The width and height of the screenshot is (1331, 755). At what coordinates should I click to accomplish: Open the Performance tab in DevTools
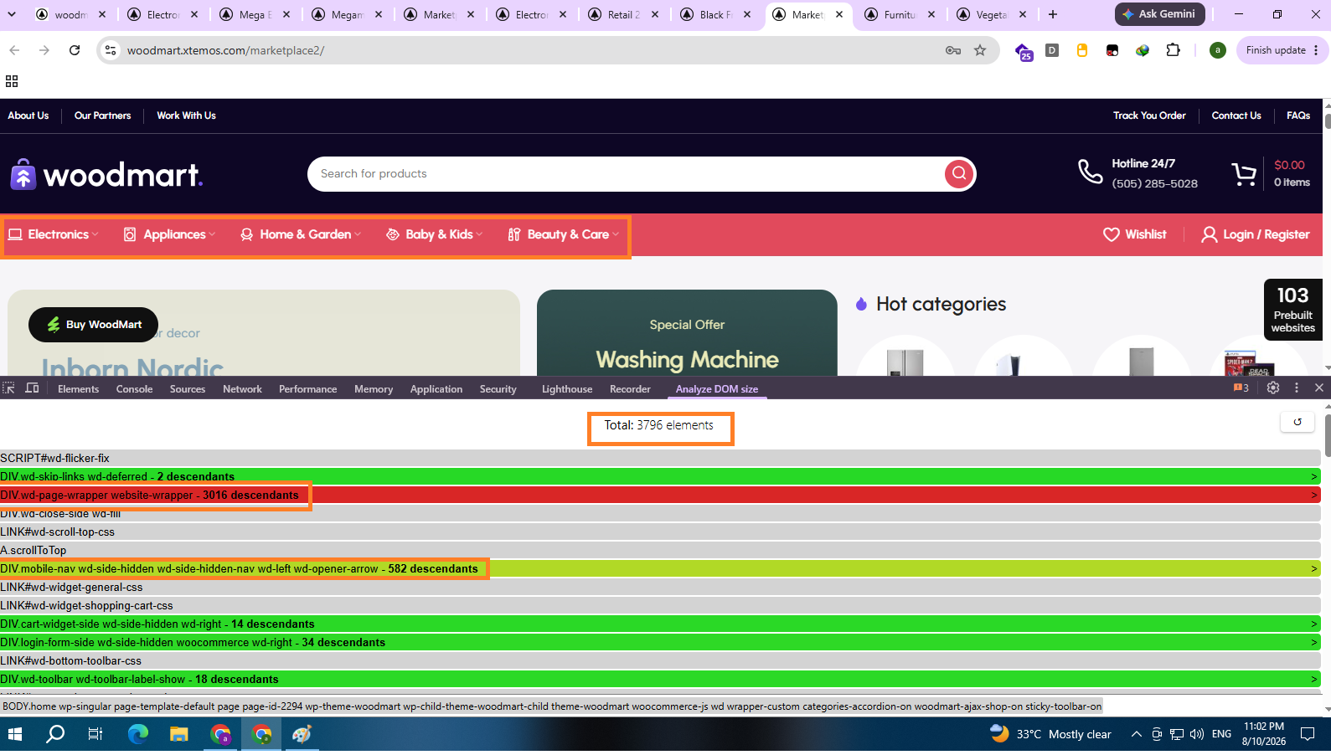point(307,389)
